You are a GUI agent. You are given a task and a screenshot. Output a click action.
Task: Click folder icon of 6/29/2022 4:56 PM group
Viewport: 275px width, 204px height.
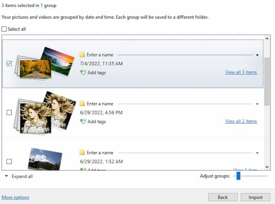pyautogui.click(x=82, y=104)
